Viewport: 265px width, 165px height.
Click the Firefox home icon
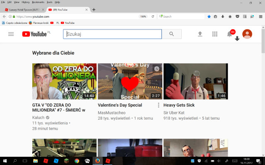point(230,16)
